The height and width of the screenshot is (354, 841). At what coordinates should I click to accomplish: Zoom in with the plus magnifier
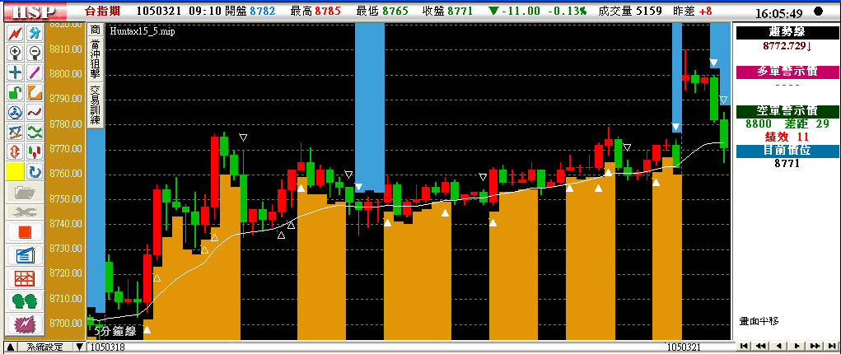[x=16, y=53]
